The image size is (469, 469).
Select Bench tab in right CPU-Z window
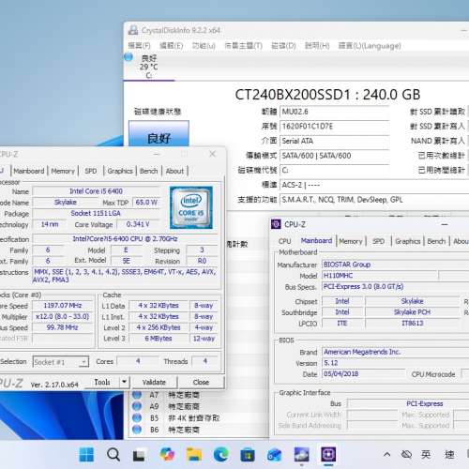click(436, 241)
